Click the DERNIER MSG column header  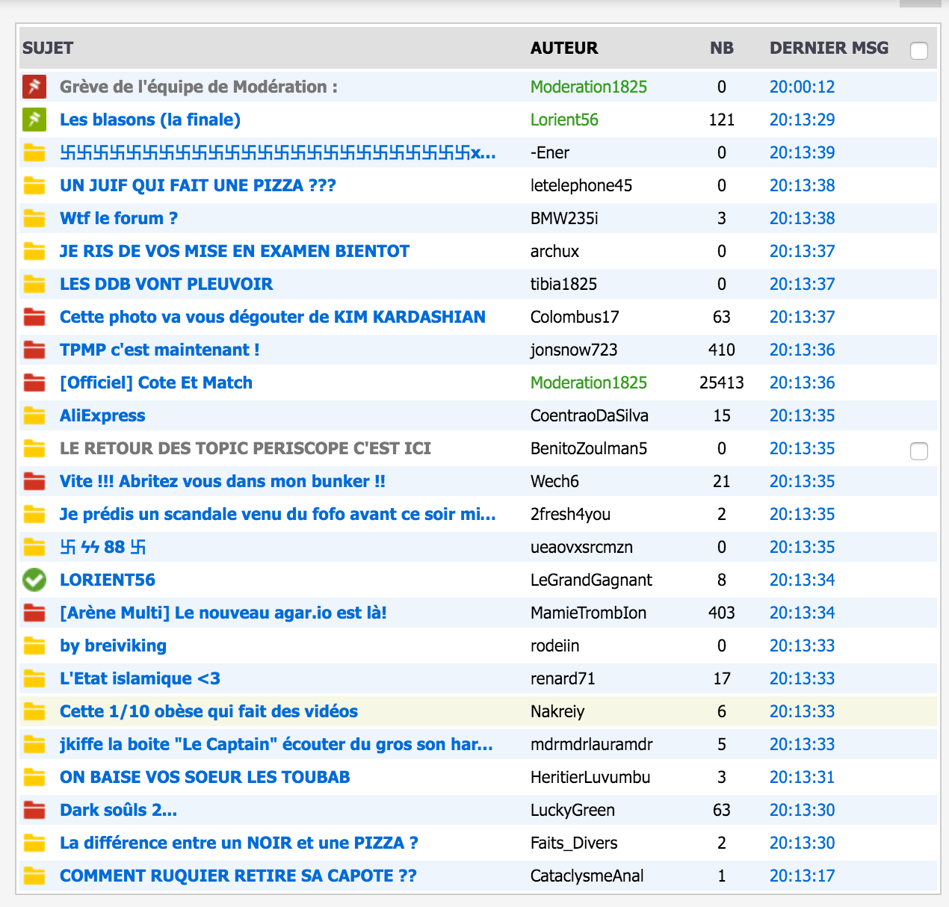tap(829, 48)
